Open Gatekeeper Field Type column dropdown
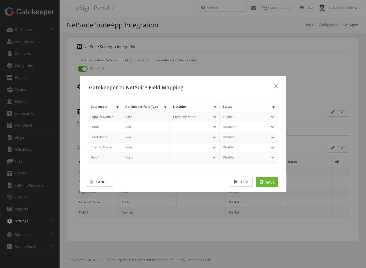The width and height of the screenshot is (366, 268). 165,107
